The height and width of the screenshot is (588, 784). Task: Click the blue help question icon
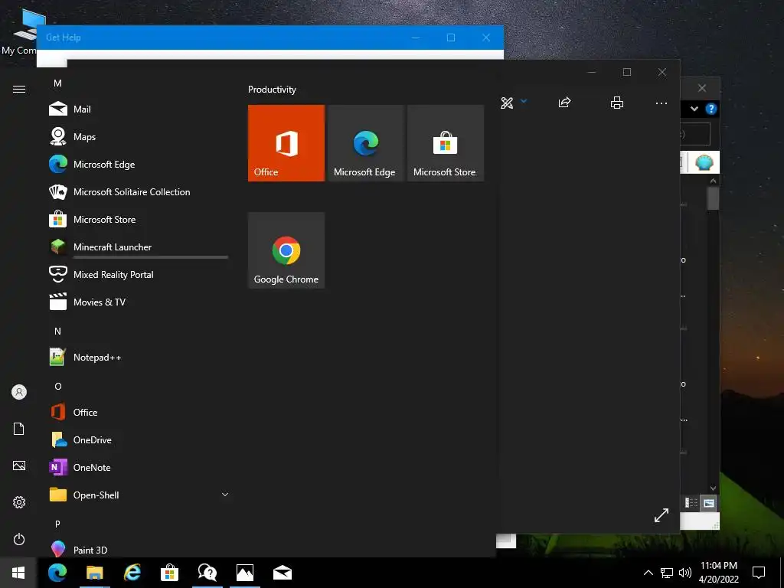pyautogui.click(x=710, y=109)
